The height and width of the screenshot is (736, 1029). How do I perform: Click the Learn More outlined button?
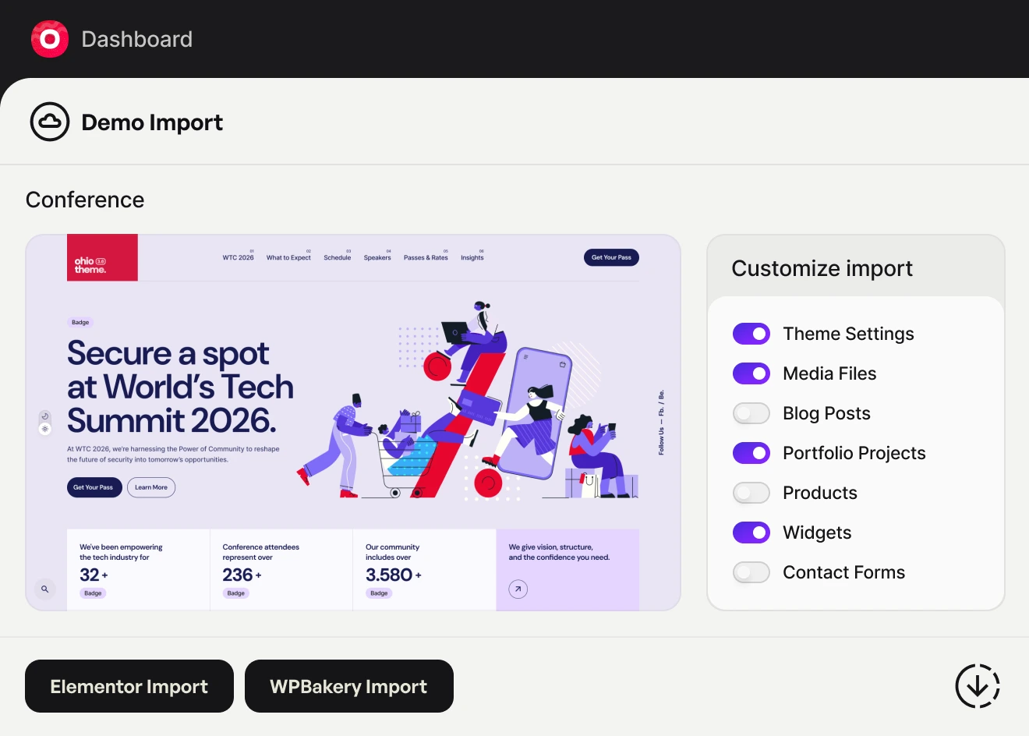pyautogui.click(x=151, y=487)
